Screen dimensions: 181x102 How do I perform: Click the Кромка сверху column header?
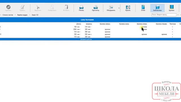105,24
